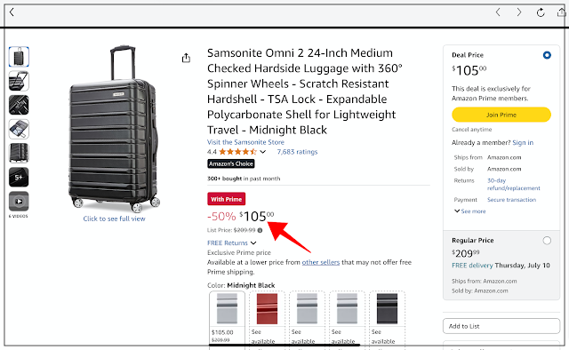Click the List Price info icon

tap(260, 230)
